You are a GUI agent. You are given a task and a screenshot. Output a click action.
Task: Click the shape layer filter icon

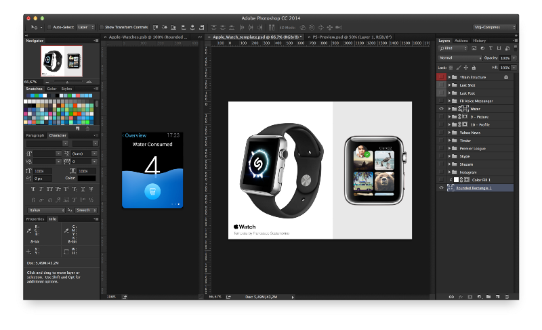(x=499, y=48)
